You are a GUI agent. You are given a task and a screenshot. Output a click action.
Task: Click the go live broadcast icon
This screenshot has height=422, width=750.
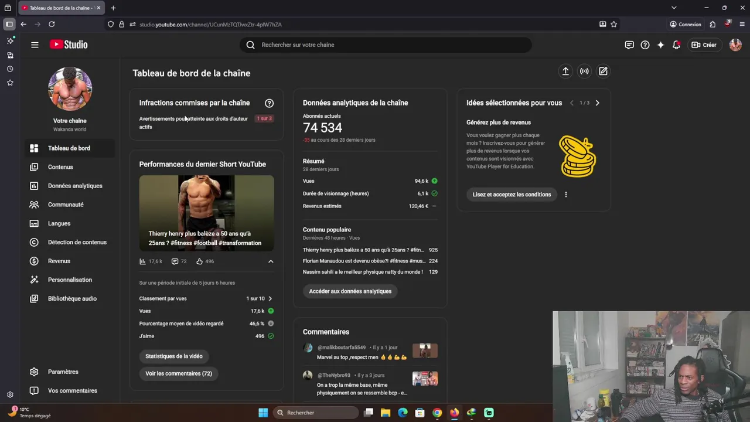point(584,71)
